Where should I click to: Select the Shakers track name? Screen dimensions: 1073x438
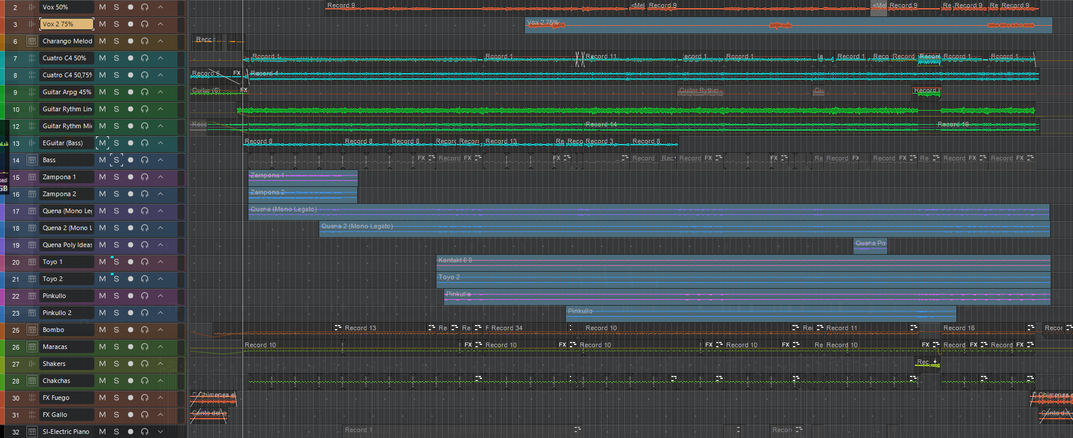[x=67, y=364]
